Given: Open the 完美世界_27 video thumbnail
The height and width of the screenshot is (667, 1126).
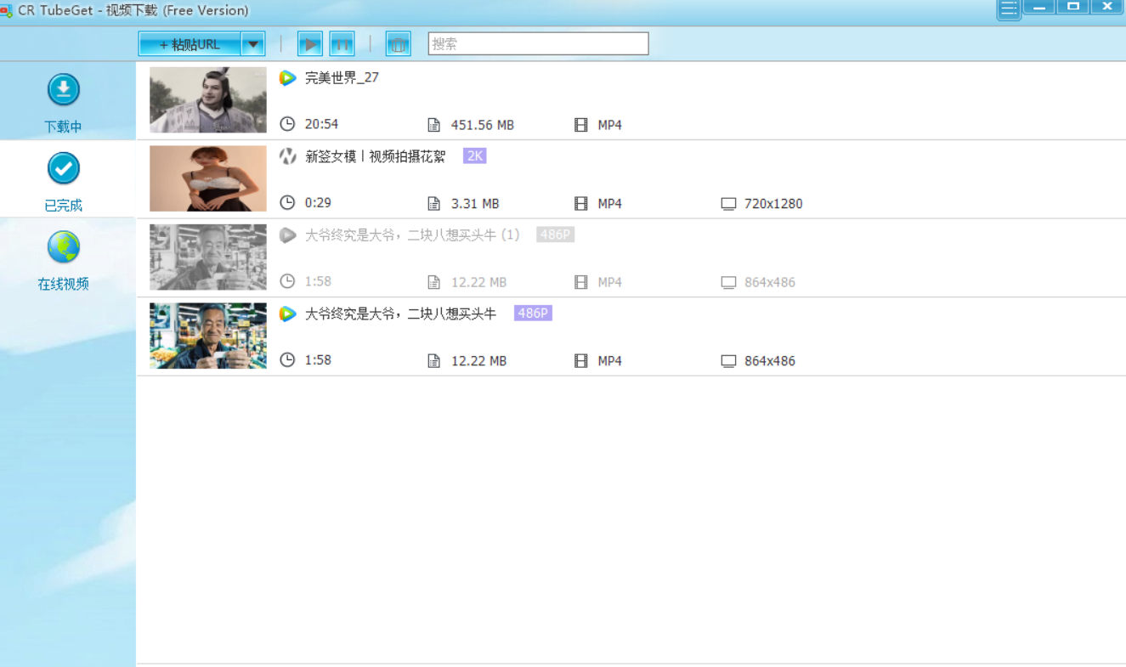Looking at the screenshot, I should point(208,100).
